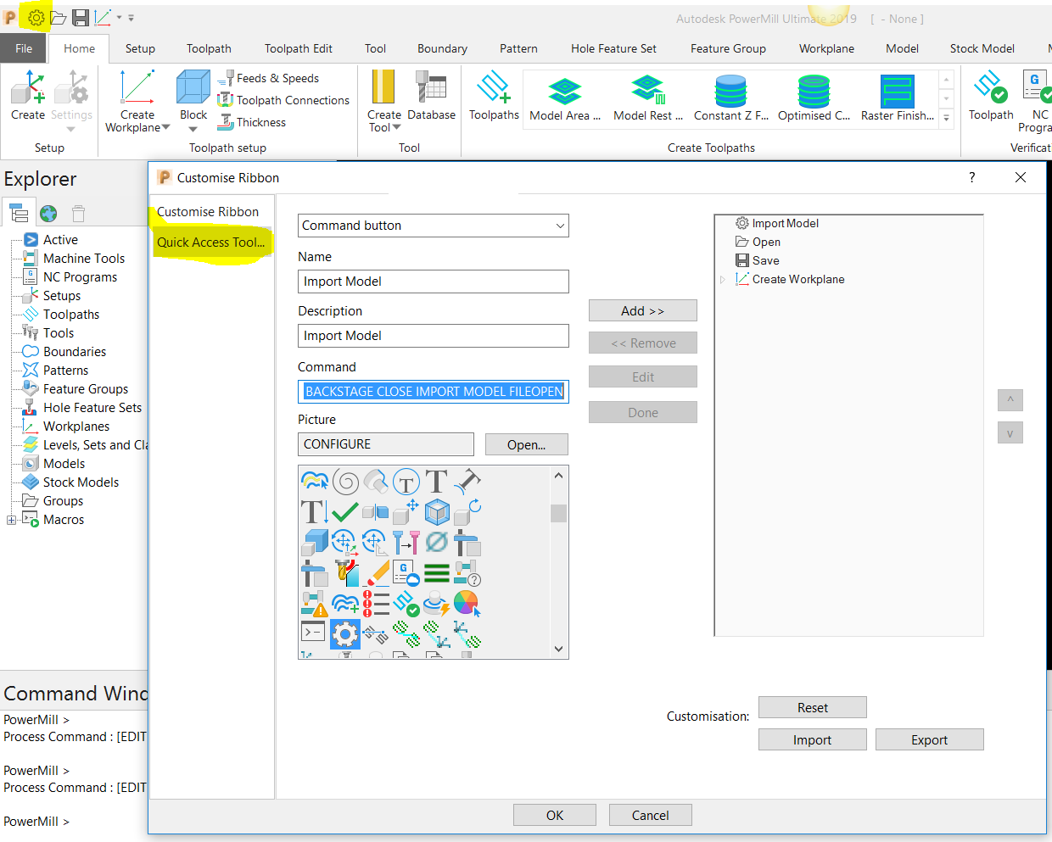Click the Description input field
This screenshot has width=1052, height=842.
[x=434, y=336]
